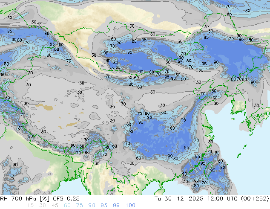The width and height of the screenshot is (270, 209).
Task: Select the legend value 60 in color scale
Action: (67, 206)
